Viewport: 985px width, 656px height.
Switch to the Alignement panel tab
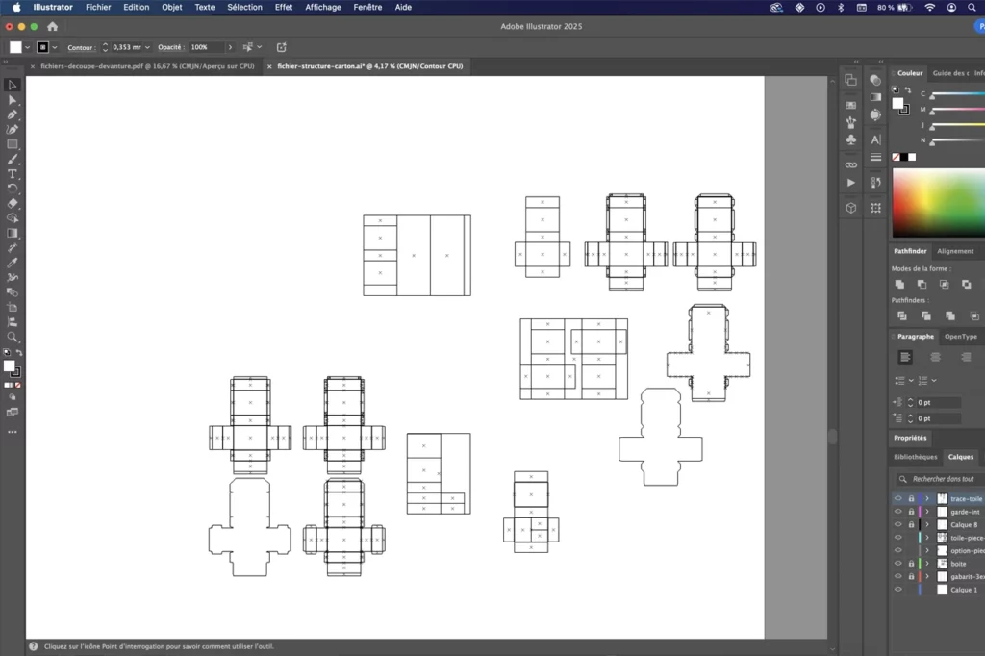tap(955, 251)
